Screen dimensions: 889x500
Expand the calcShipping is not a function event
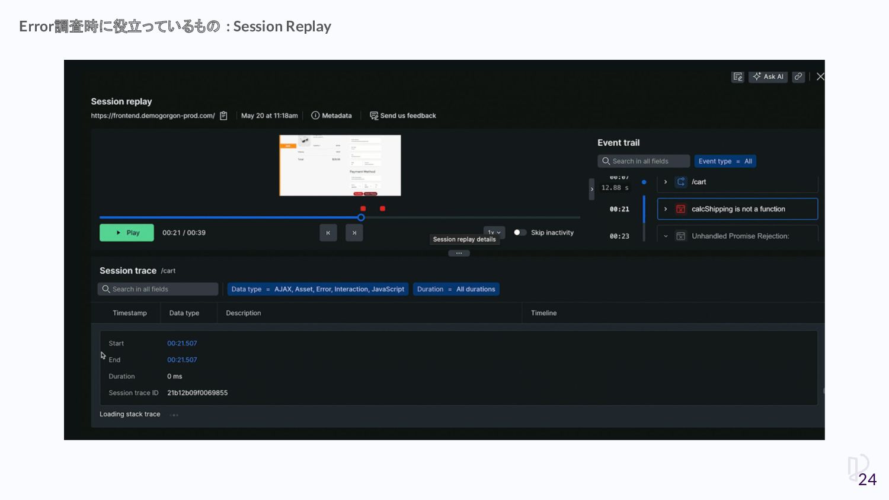(x=666, y=209)
